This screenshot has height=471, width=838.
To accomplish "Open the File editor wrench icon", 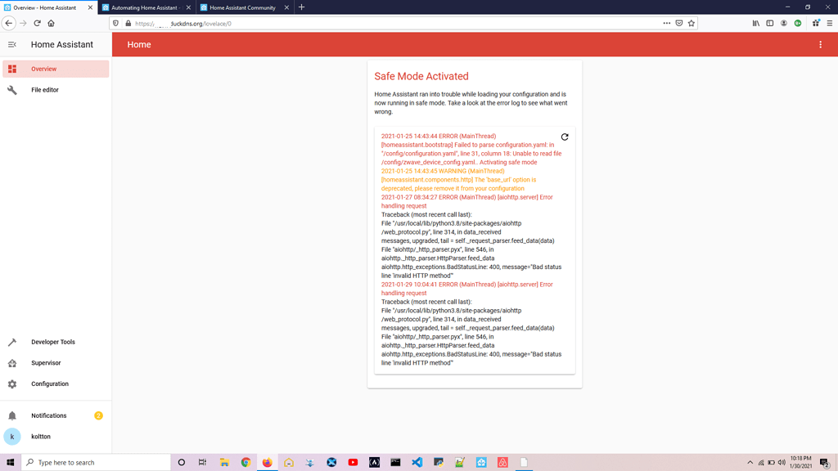I will click(x=11, y=89).
